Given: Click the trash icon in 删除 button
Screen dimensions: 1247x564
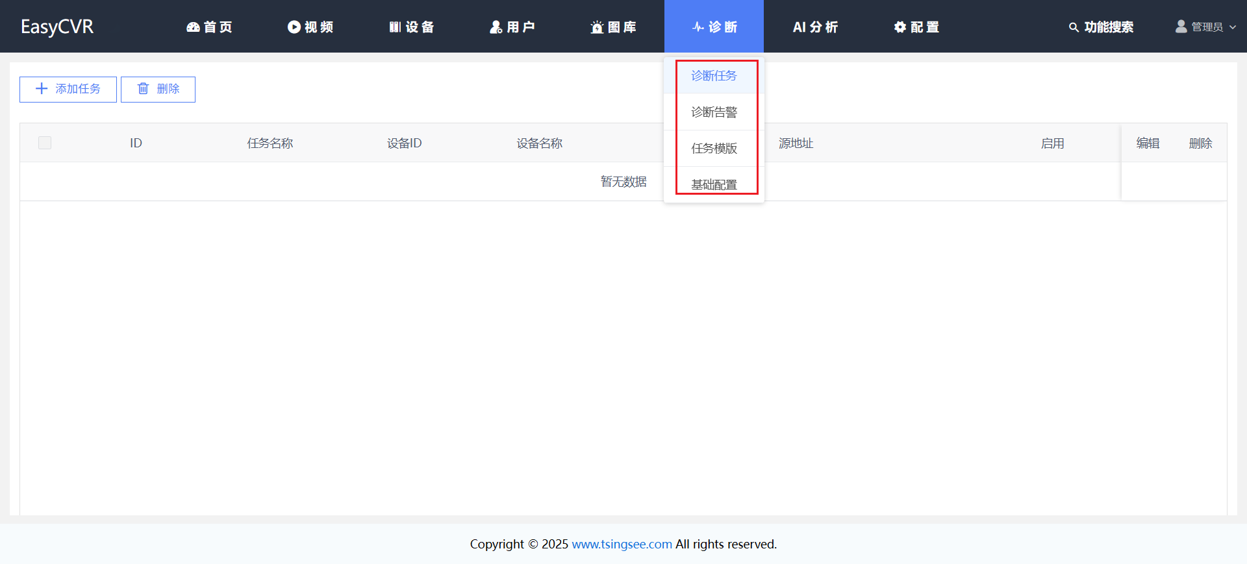Looking at the screenshot, I should coord(144,89).
